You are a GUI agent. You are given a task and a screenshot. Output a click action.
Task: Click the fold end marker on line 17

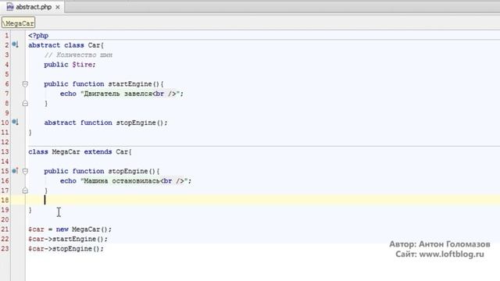click(x=25, y=190)
